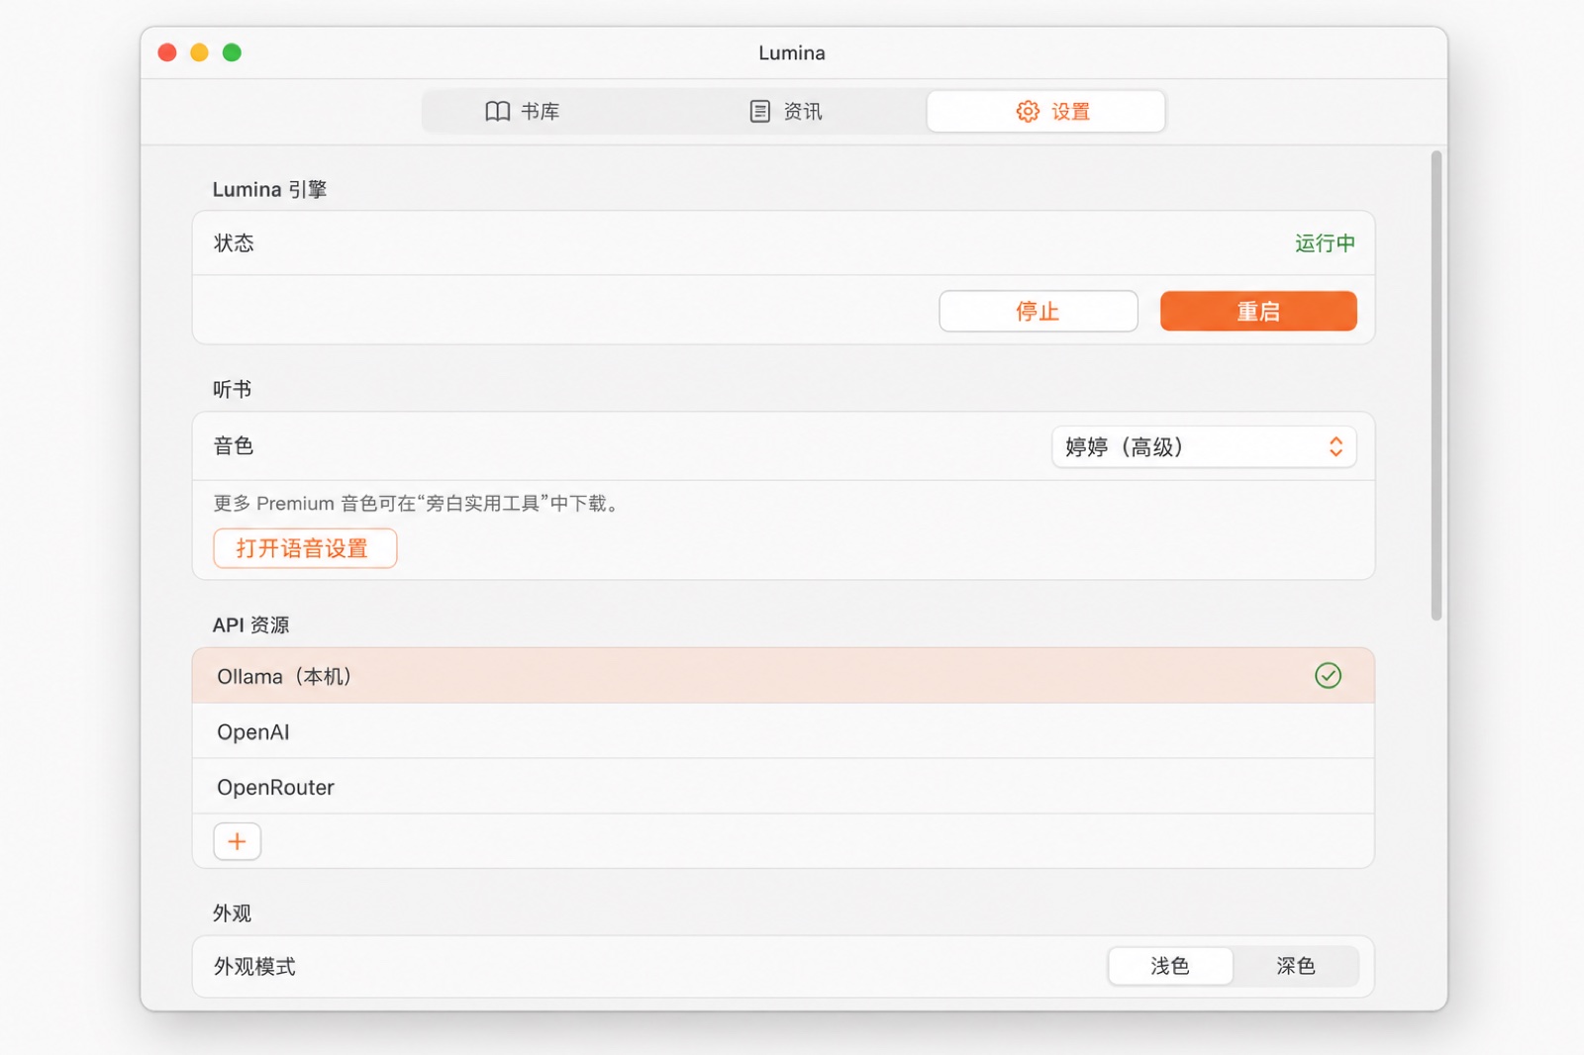Click the 音色 label
Viewport: 1584px width, 1055px height.
coord(234,445)
